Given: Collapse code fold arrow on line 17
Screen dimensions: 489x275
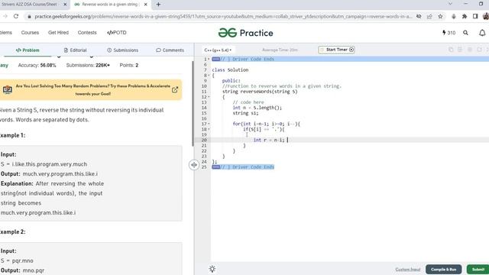Looking at the screenshot, I should click(x=209, y=124).
